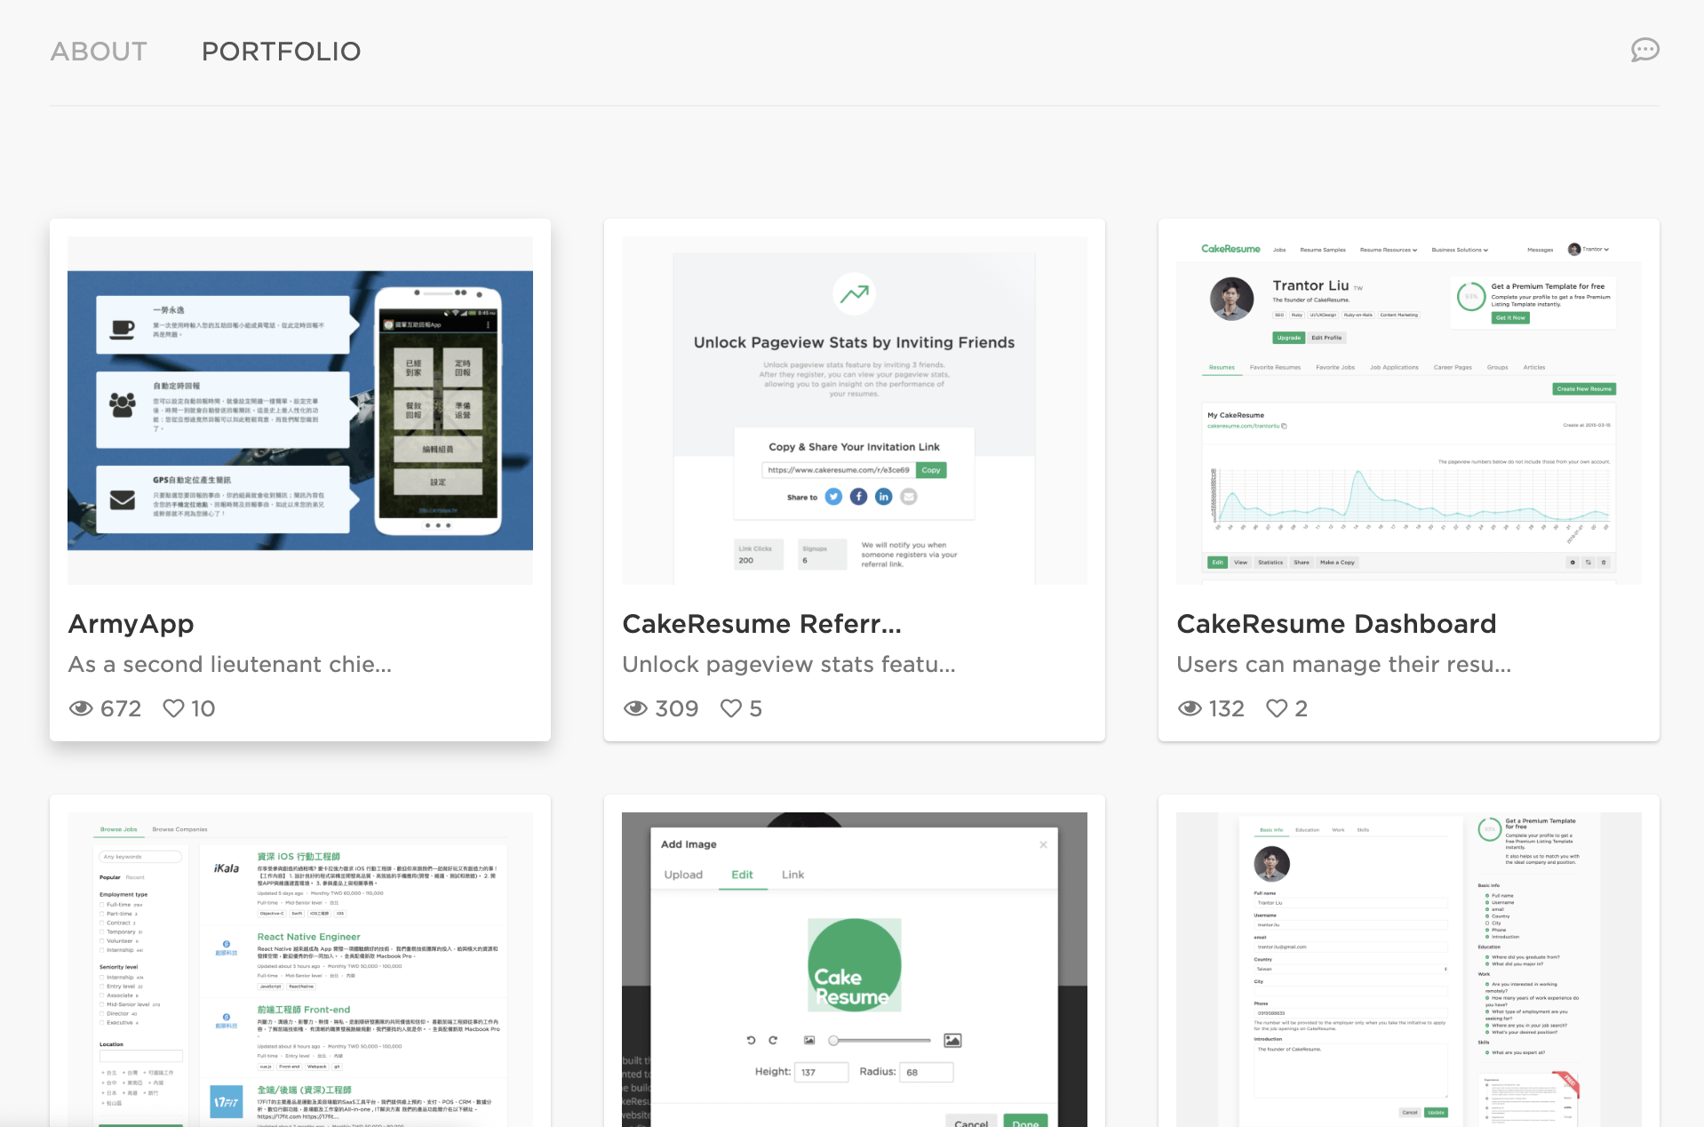1704x1127 pixels.
Task: Click the 'As a second lieutenant chie...' description
Action: [x=230, y=665]
